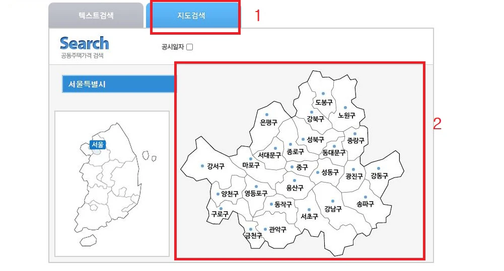Click the Search logo heading
Screen dimensions: 504x271
(84, 43)
